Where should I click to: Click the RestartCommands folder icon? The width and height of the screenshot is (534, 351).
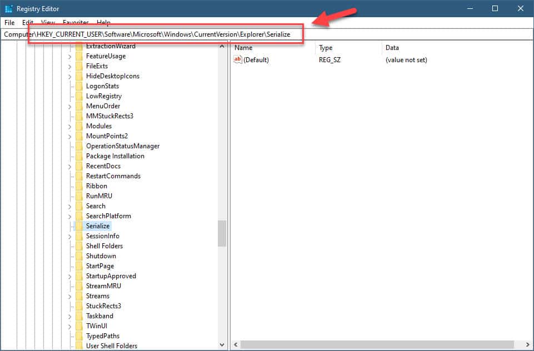pos(79,176)
